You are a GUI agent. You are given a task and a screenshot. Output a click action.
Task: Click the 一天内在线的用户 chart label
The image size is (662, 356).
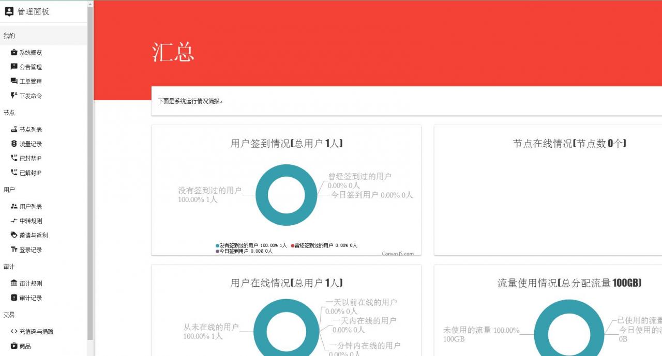click(x=364, y=325)
